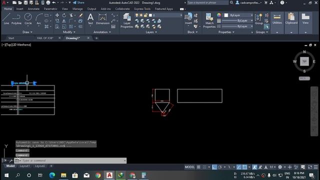This screenshot has width=320, height=180.
Task: Click the TOP face of the ViewCube
Action: 304,61
